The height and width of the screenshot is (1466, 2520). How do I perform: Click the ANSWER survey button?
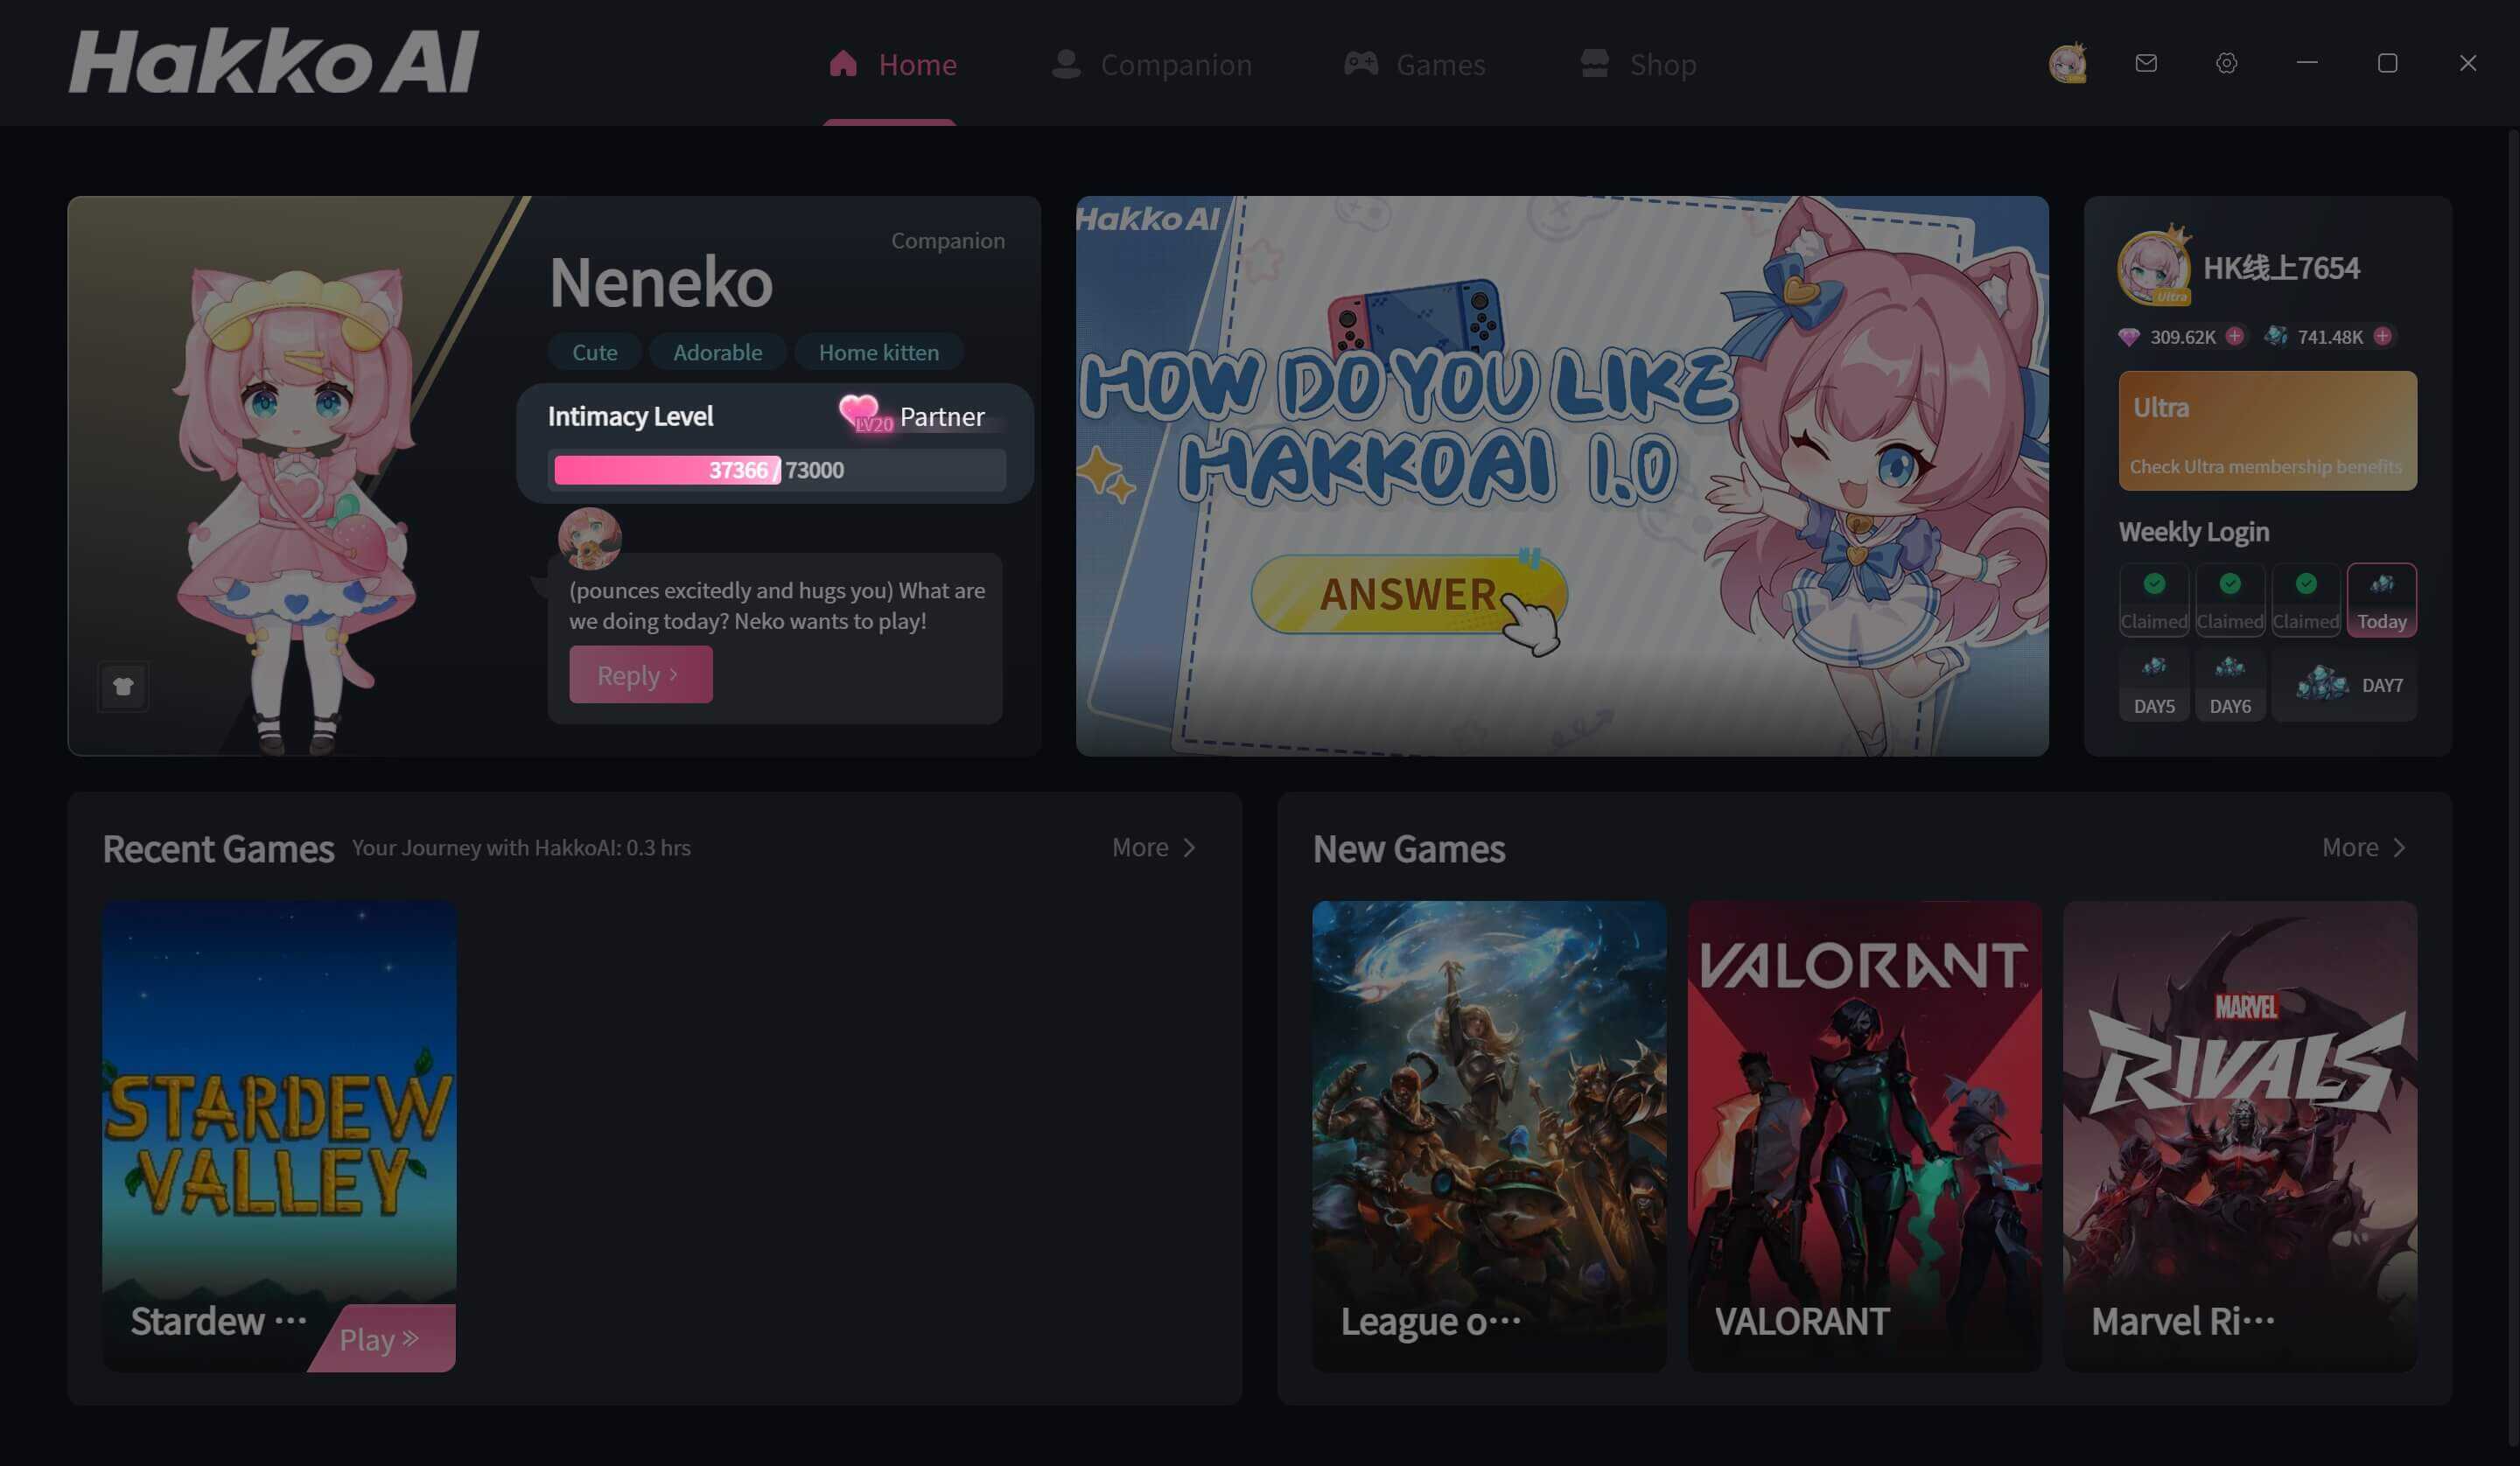1407,594
